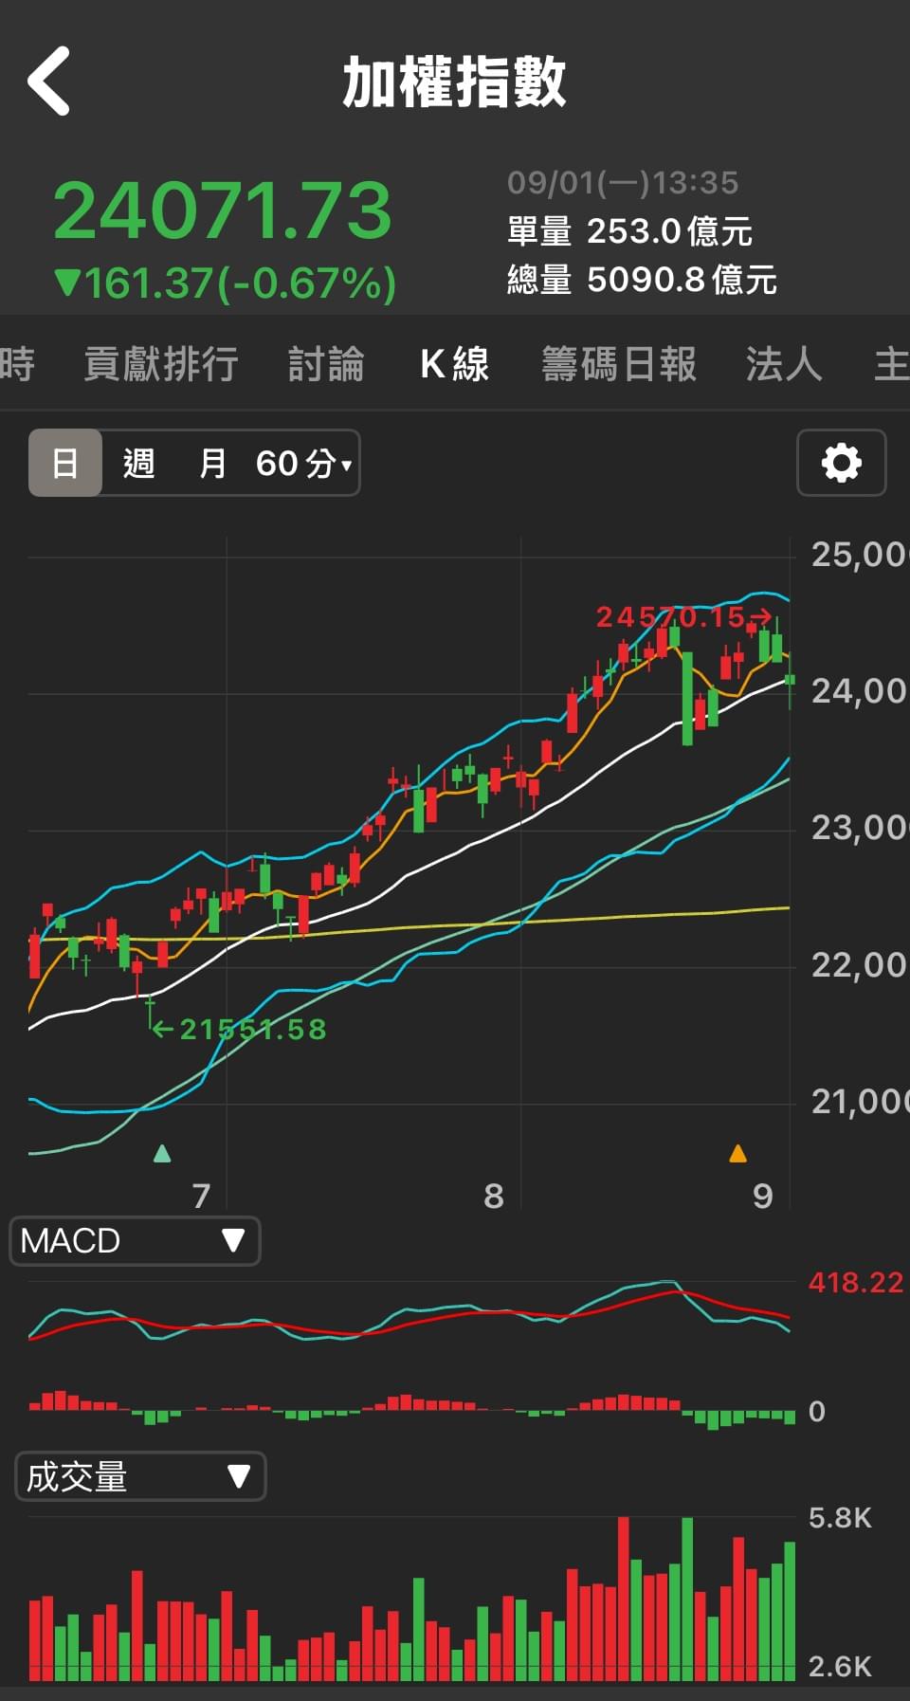The image size is (910, 1701).
Task: Tap the 單量 253.0億元 value
Action: coord(630,230)
